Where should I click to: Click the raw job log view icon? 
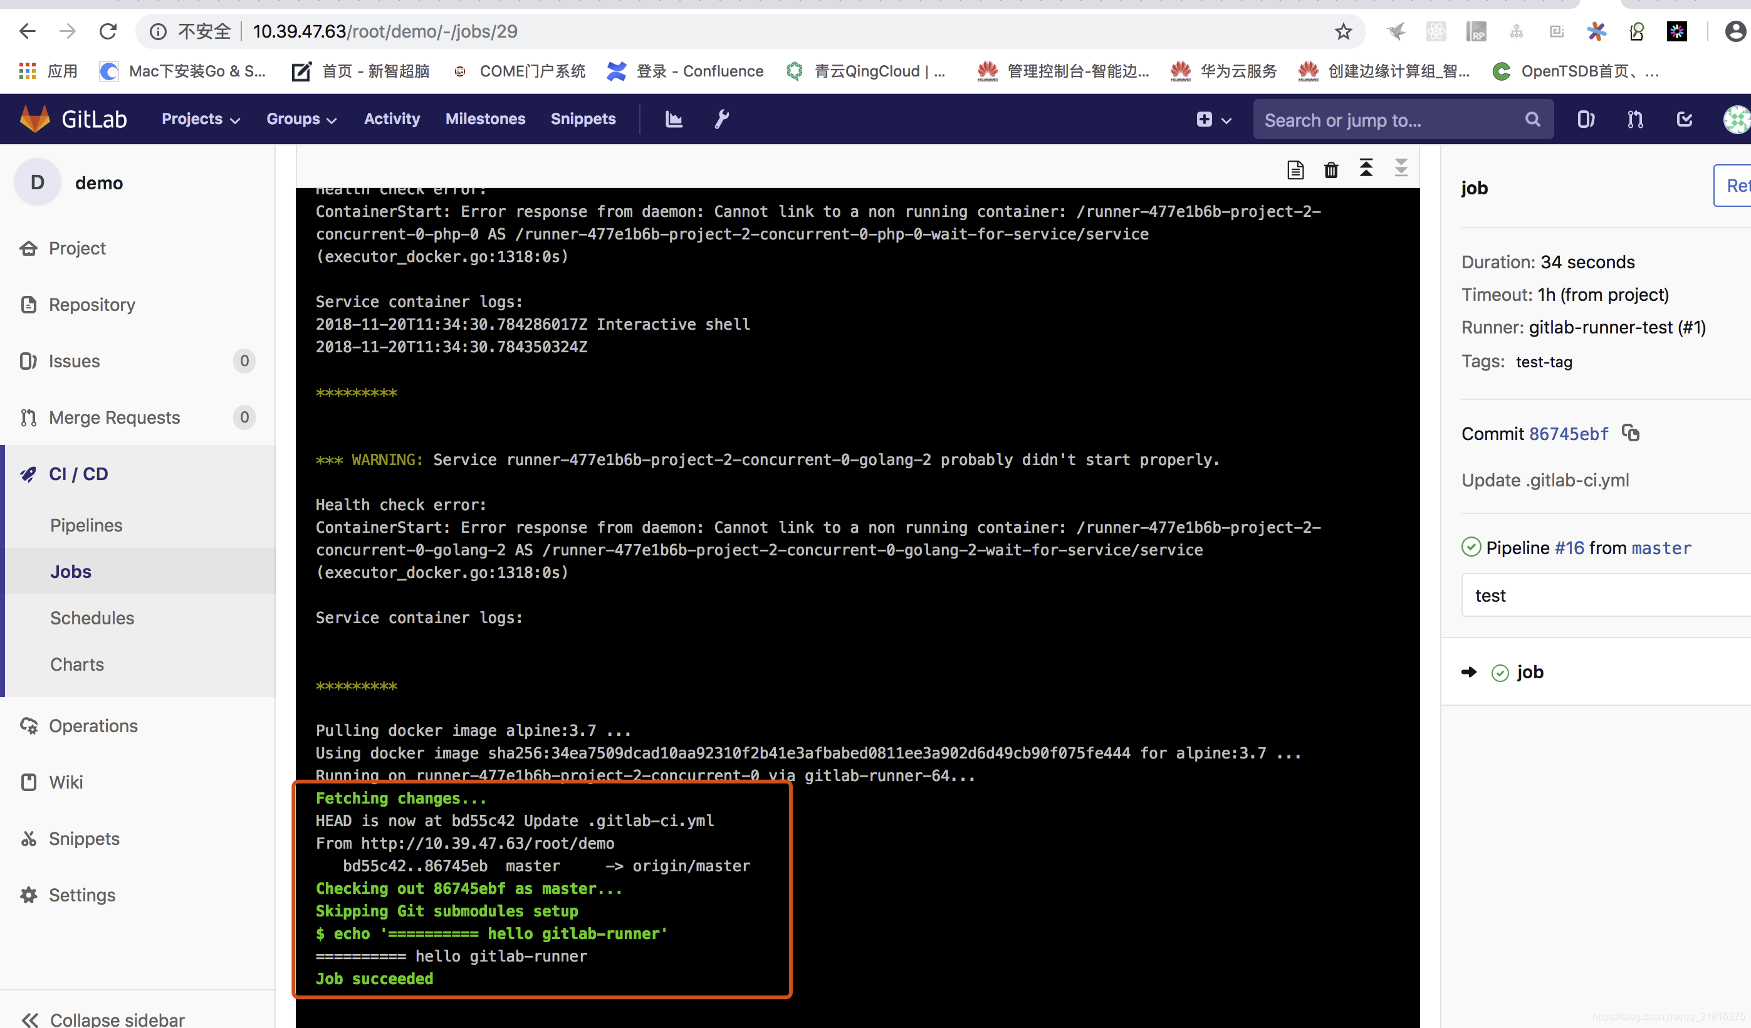pos(1295,167)
